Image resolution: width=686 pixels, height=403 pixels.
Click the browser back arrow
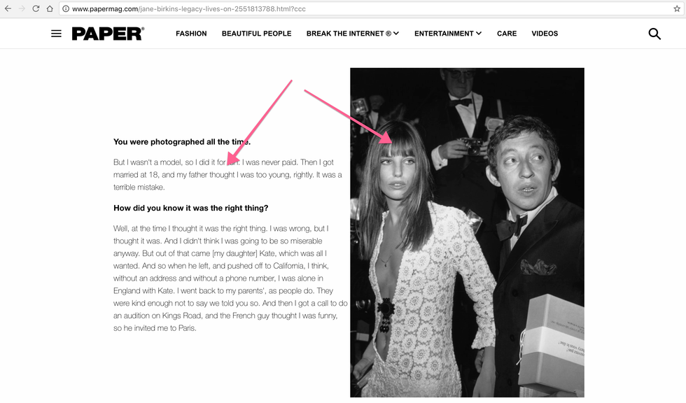coord(8,9)
